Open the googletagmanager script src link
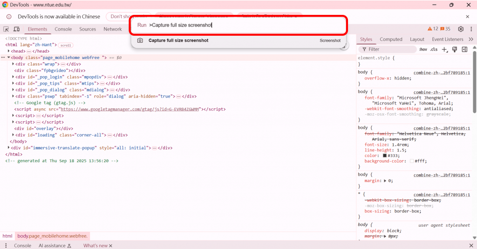This screenshot has height=249, width=477. (x=130, y=109)
